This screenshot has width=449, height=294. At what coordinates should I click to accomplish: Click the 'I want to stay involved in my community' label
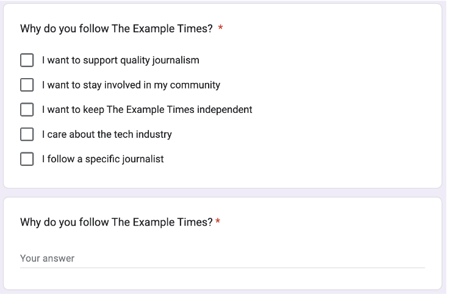coord(131,85)
